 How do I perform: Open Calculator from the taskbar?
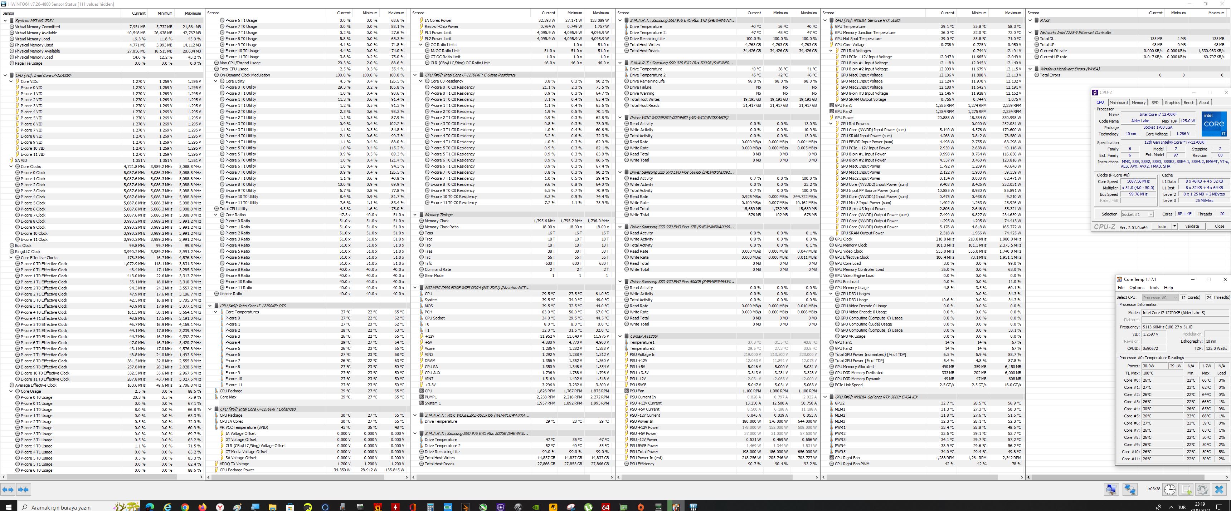point(430,507)
